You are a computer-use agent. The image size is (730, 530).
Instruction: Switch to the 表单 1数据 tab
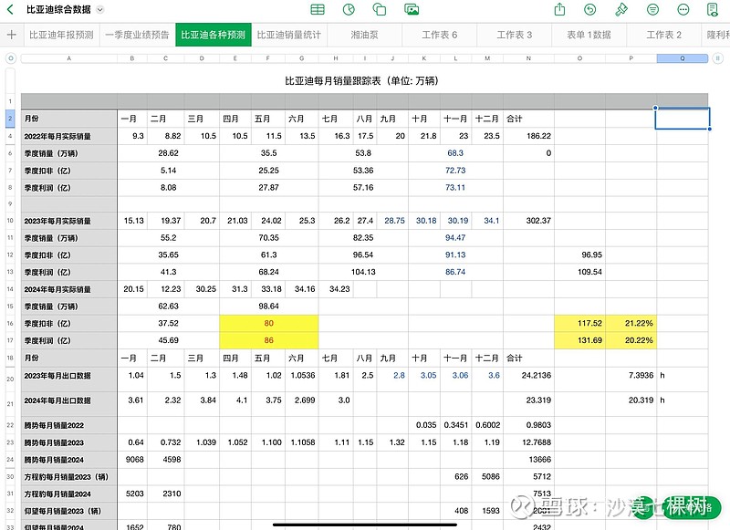coord(589,35)
